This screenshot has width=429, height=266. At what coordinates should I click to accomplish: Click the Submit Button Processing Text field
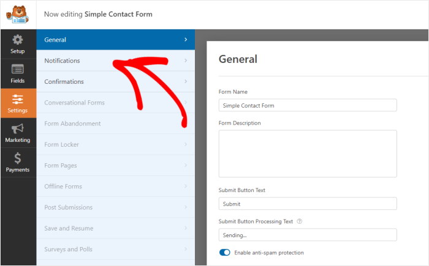(x=308, y=235)
